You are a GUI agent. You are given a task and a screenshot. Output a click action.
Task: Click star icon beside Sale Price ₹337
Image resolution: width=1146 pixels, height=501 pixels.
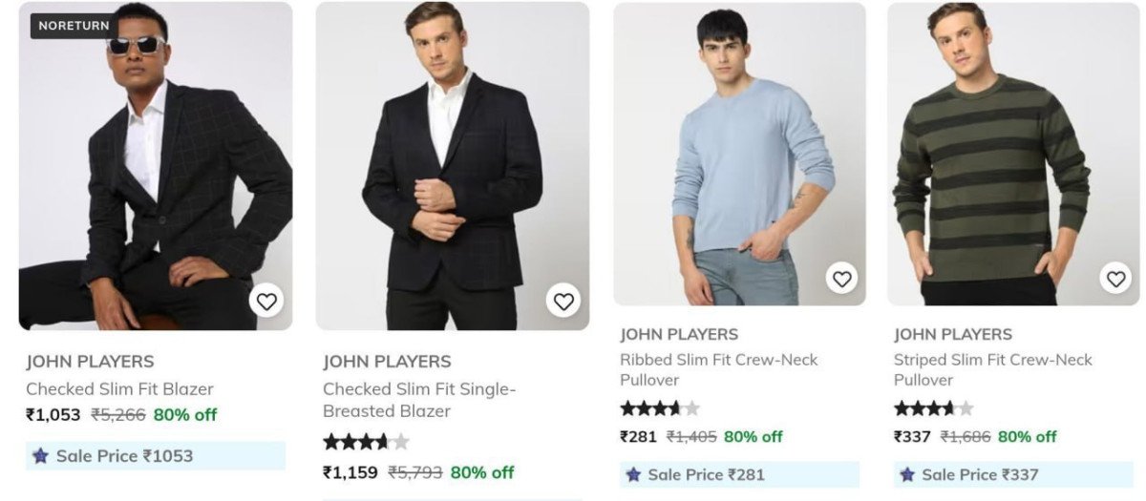(906, 474)
